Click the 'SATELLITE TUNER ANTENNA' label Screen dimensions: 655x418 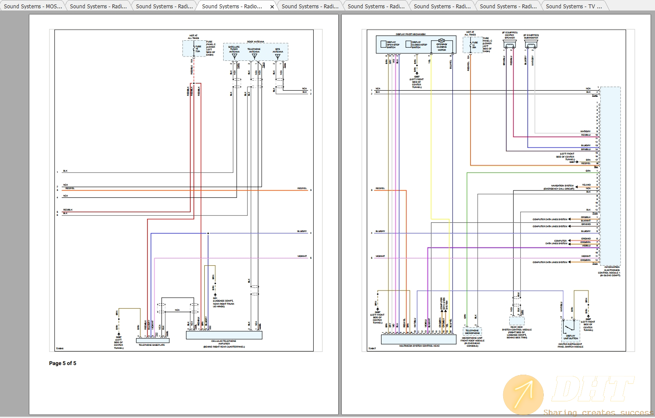[x=234, y=49]
